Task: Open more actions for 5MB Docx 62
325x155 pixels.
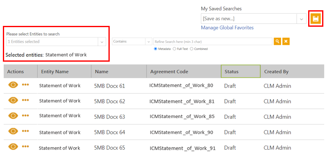Action: click(x=25, y=100)
